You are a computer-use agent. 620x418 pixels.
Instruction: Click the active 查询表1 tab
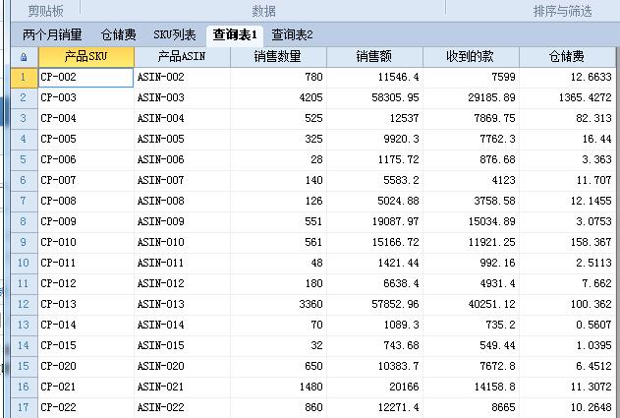pyautogui.click(x=235, y=34)
